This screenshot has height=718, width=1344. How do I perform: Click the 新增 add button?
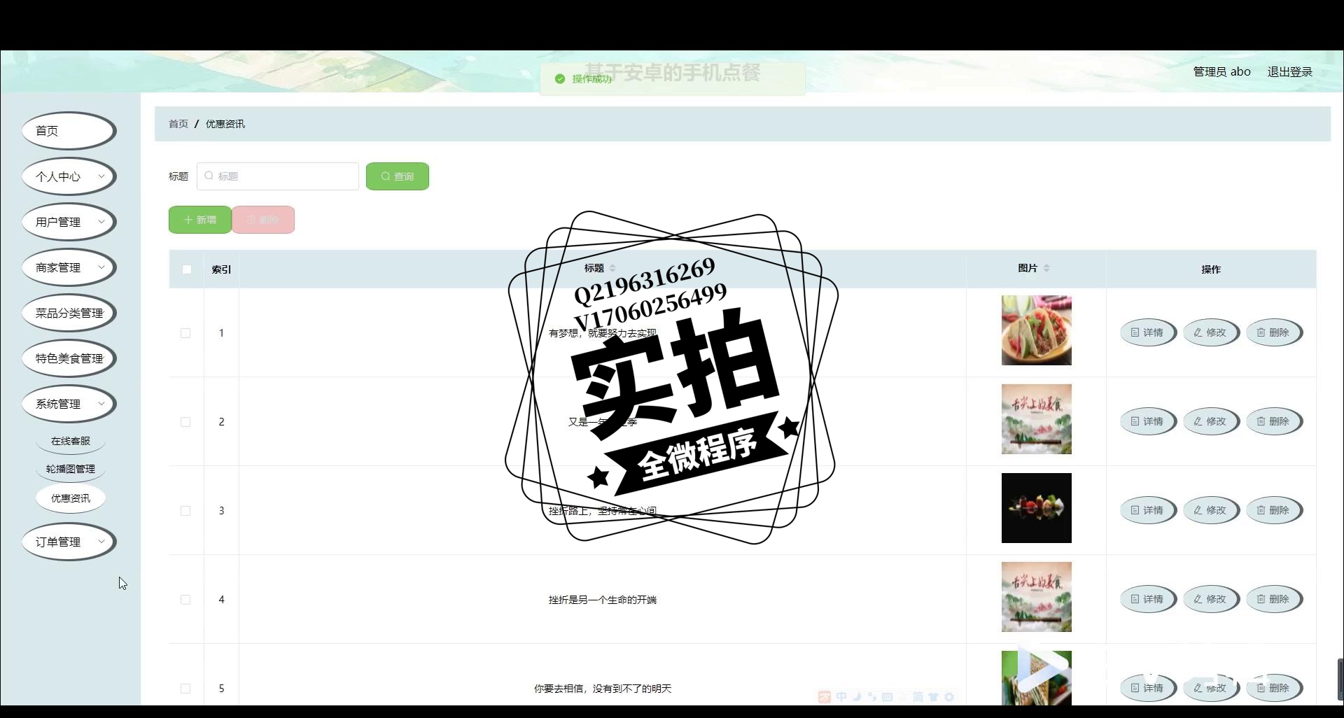click(200, 220)
